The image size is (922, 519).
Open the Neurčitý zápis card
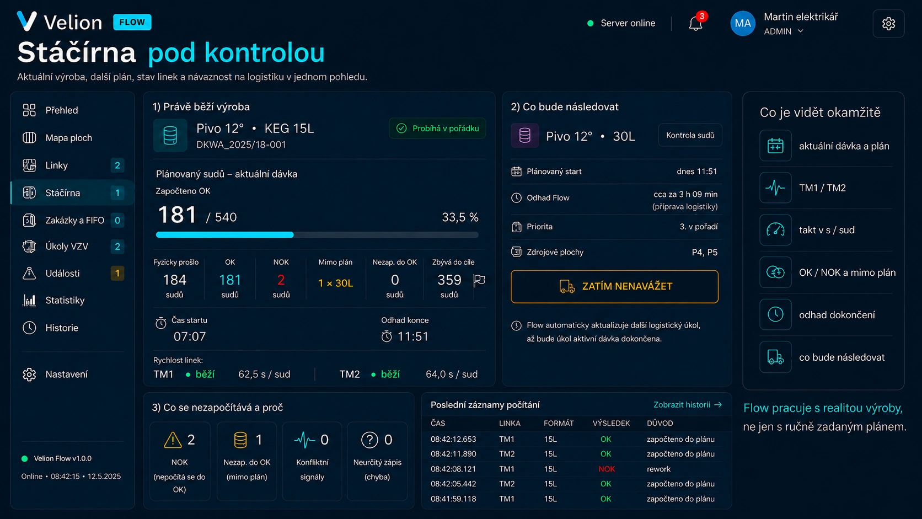click(x=377, y=462)
